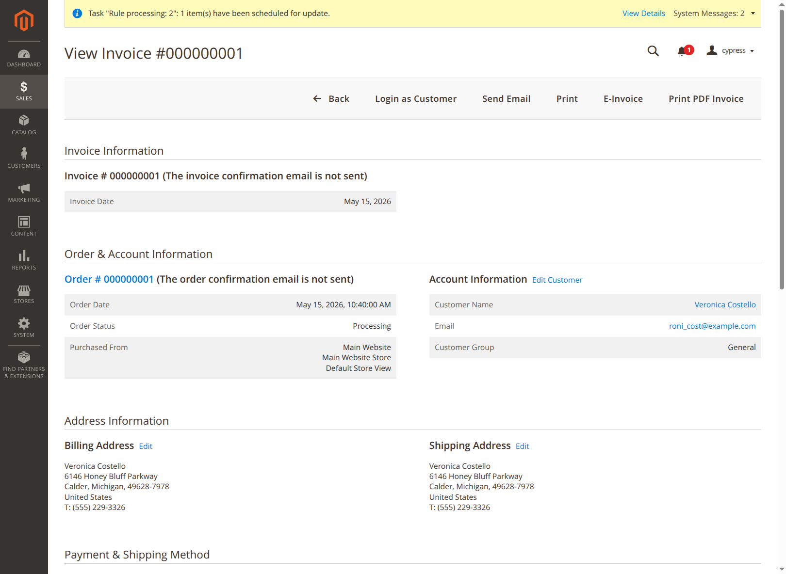This screenshot has width=786, height=574.
Task: Open the Content sidebar icon
Action: (24, 222)
